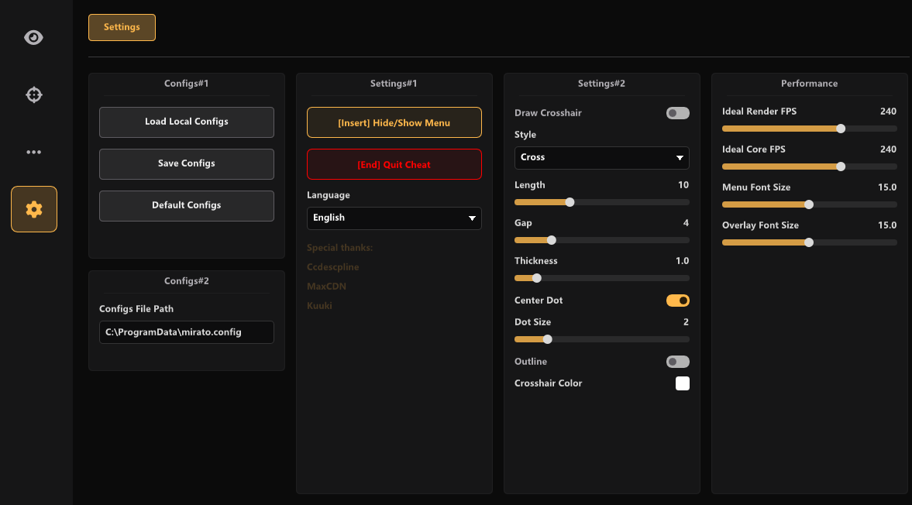Click the Dot Size slider handle
This screenshot has height=505, width=912.
[547, 339]
